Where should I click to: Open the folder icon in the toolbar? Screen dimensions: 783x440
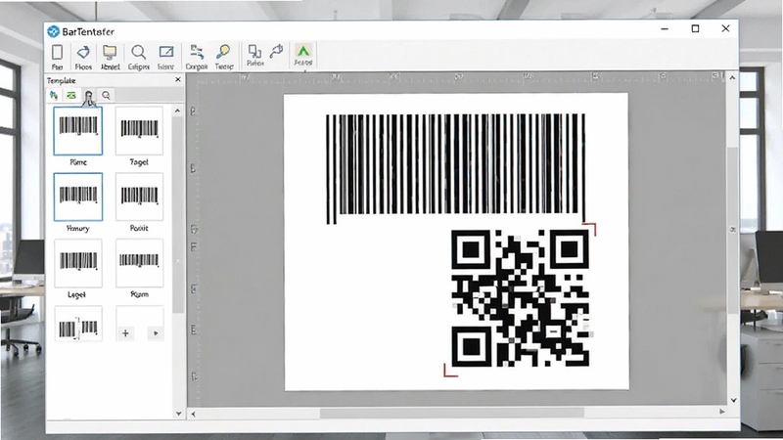[110, 52]
